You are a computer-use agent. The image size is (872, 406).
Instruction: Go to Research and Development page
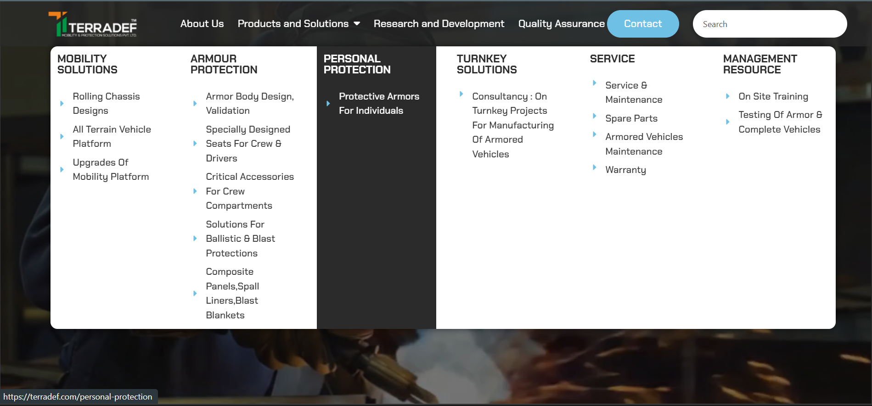point(439,24)
